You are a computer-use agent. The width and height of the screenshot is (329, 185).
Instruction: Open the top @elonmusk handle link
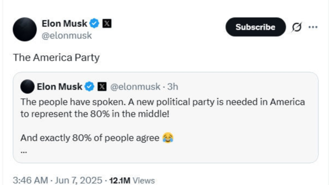(x=67, y=35)
